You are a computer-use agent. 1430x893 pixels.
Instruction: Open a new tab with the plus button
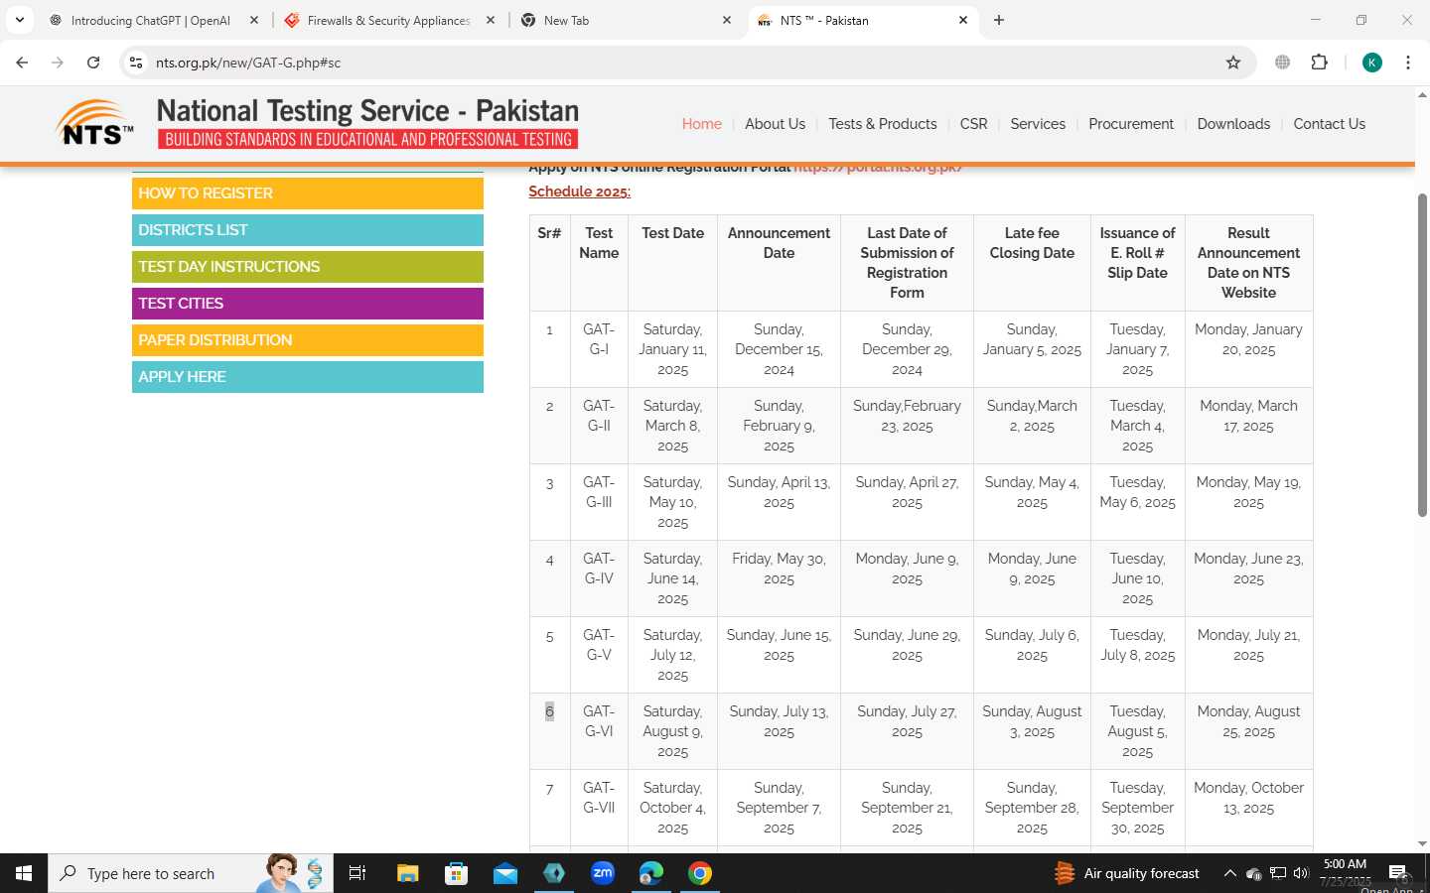click(999, 20)
